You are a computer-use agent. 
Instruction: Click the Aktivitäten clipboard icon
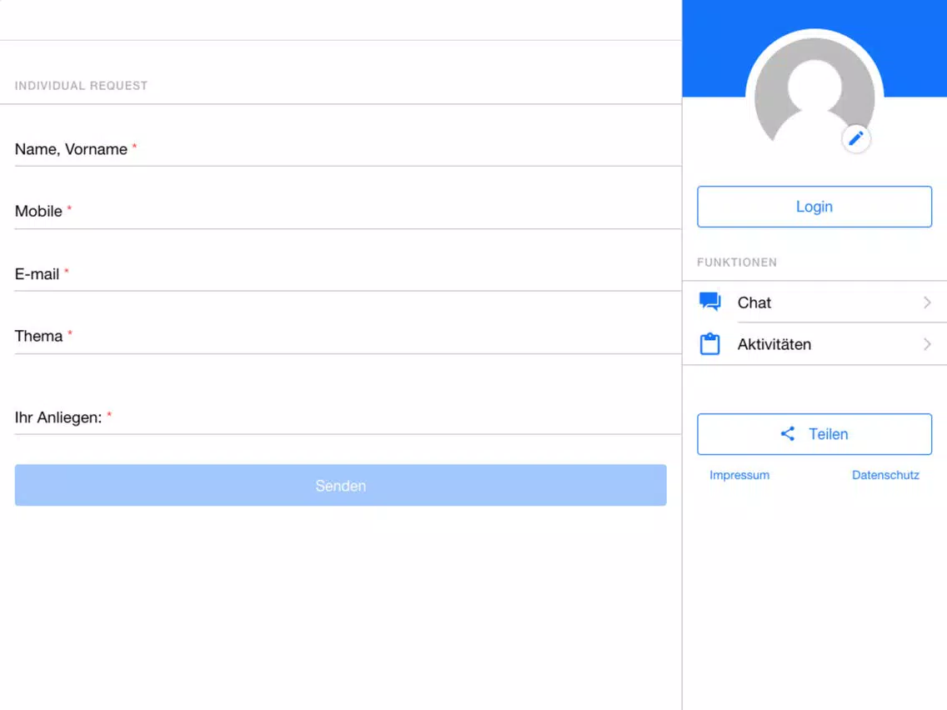point(709,343)
